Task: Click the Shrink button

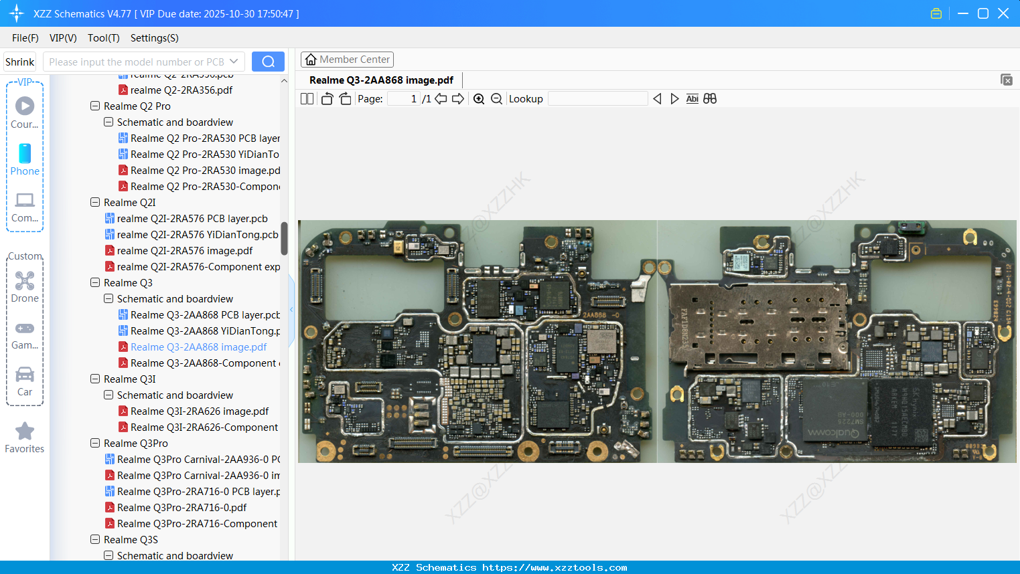Action: coord(20,62)
